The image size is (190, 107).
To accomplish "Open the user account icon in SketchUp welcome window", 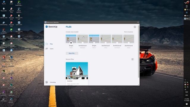I will click(x=135, y=27).
